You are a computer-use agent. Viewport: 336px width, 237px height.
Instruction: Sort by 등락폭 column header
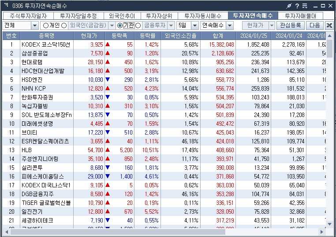(119, 36)
